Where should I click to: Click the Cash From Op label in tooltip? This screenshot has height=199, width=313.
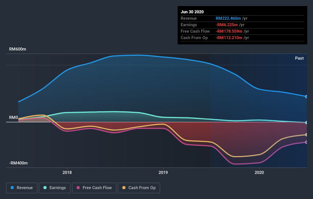[x=194, y=38]
